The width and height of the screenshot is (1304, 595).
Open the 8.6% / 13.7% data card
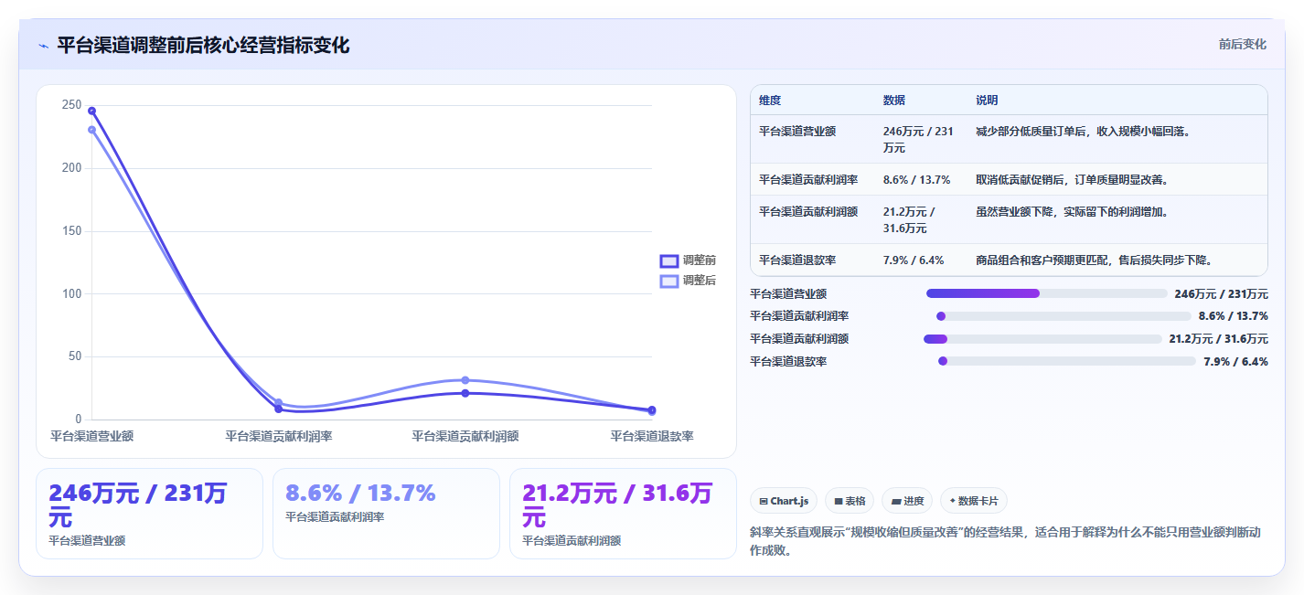point(386,514)
